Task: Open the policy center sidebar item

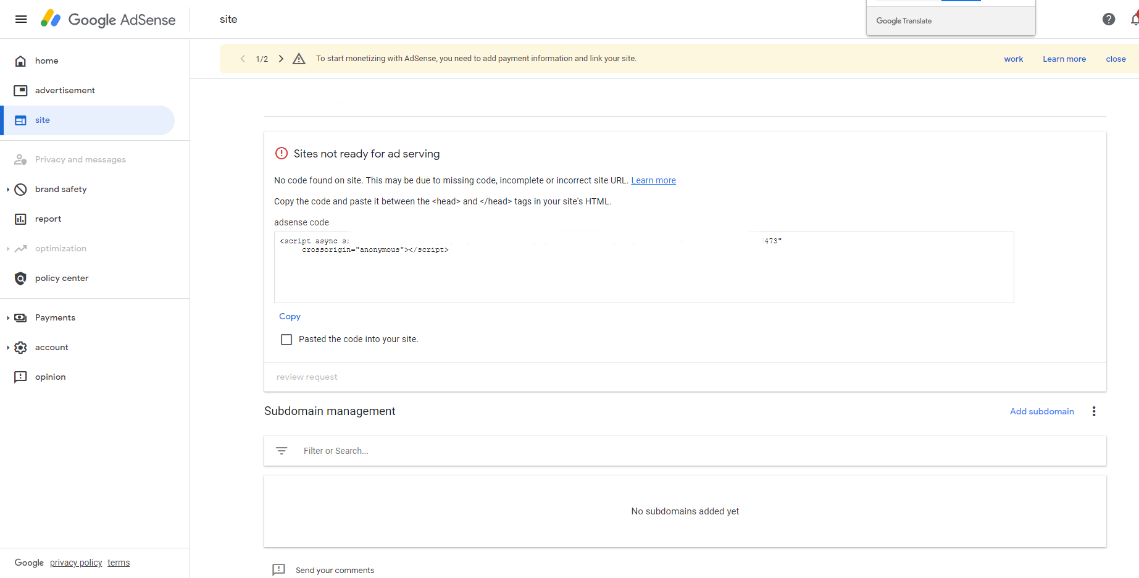Action: pos(88,278)
